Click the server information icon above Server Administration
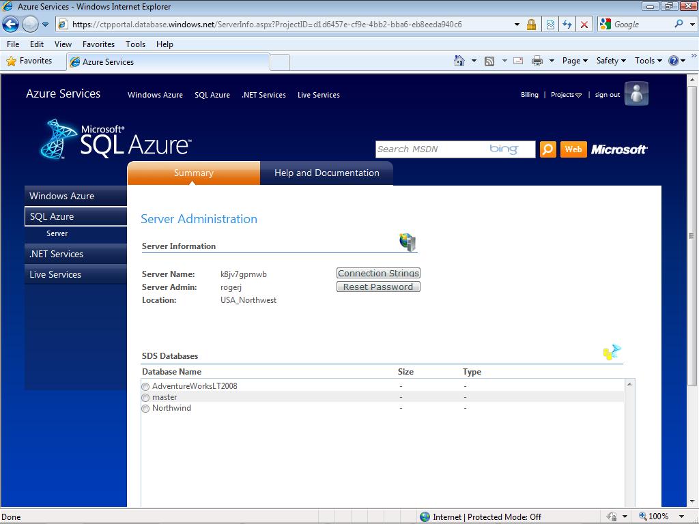 click(x=406, y=241)
